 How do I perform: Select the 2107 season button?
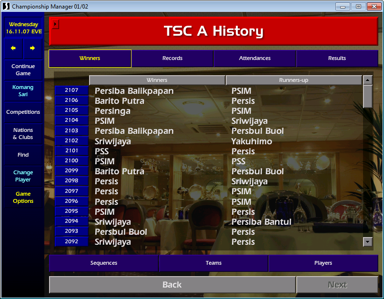click(71, 90)
